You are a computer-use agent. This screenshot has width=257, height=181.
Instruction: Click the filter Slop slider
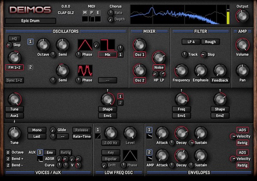point(203,54)
